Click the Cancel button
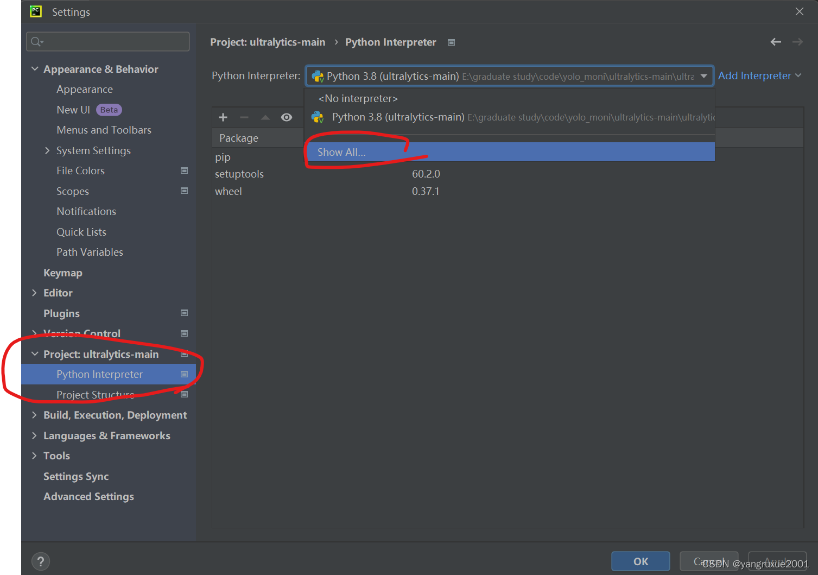The height and width of the screenshot is (575, 818). click(x=709, y=561)
